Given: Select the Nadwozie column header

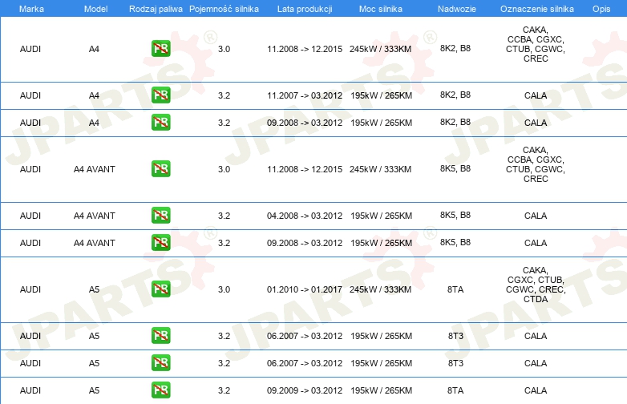Looking at the screenshot, I should coord(457,9).
